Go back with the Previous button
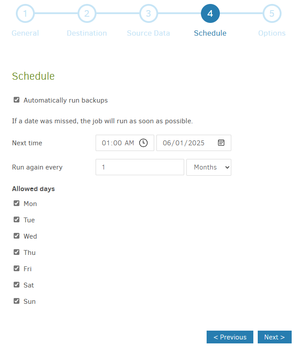This screenshot has width=304, height=350. (x=230, y=337)
